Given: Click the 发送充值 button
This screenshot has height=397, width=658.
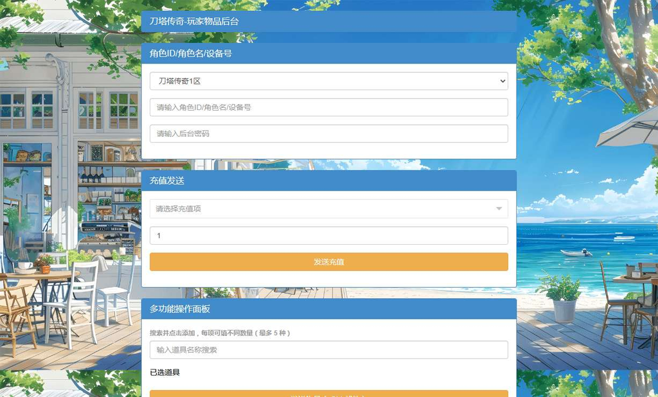Looking at the screenshot, I should (328, 262).
